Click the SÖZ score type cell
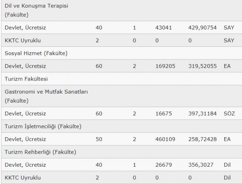The width and height of the screenshot is (242, 184). click(x=229, y=114)
